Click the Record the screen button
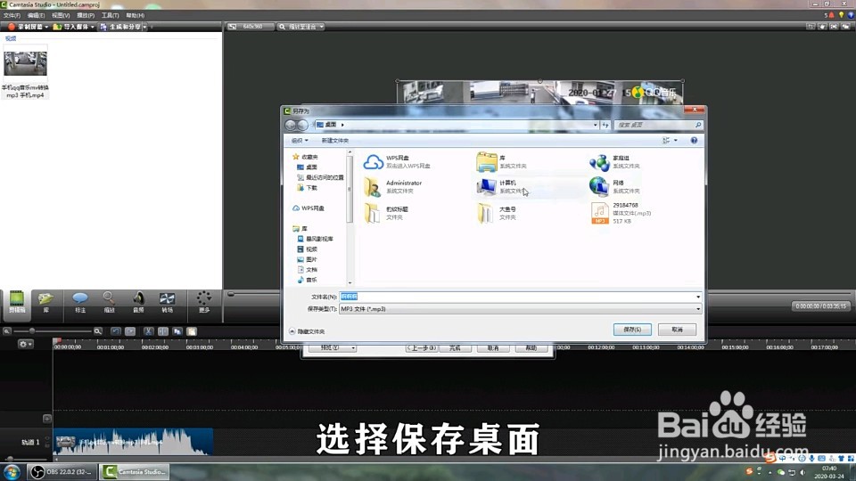856x481 pixels. pyautogui.click(x=25, y=27)
